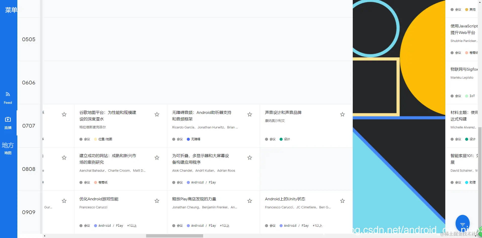Click the blue filter floating action button

coord(463,223)
